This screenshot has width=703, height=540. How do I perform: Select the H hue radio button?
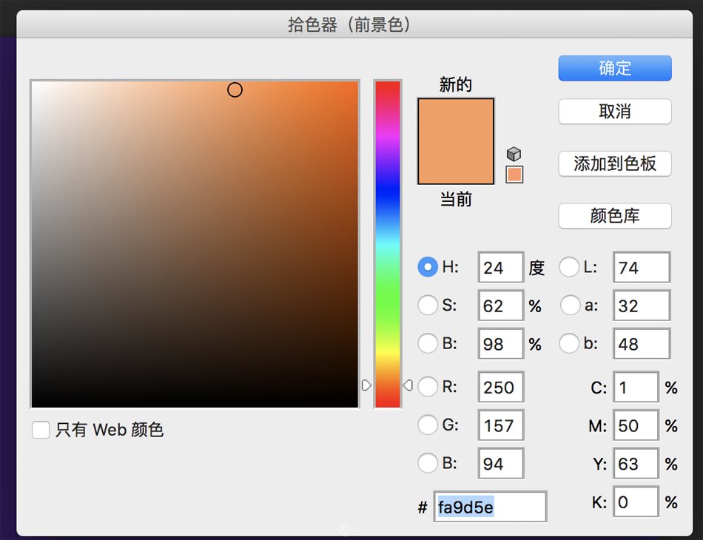428,267
